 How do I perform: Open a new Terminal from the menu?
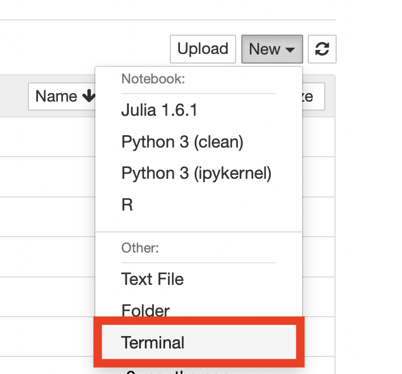pos(153,343)
